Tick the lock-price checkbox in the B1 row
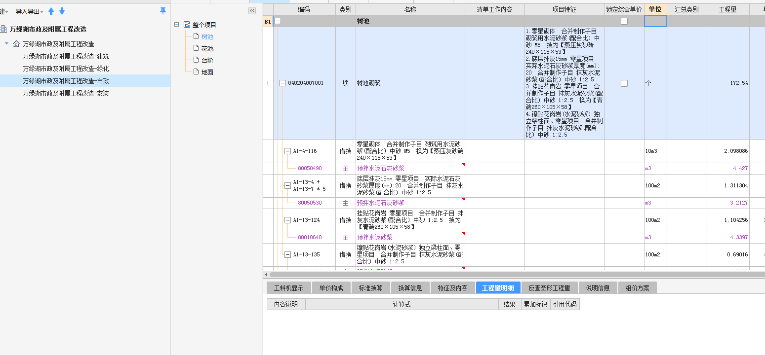 click(624, 21)
